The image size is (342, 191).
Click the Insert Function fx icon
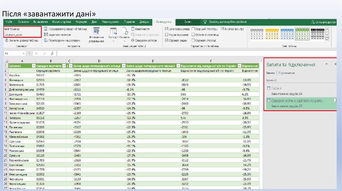[52, 53]
